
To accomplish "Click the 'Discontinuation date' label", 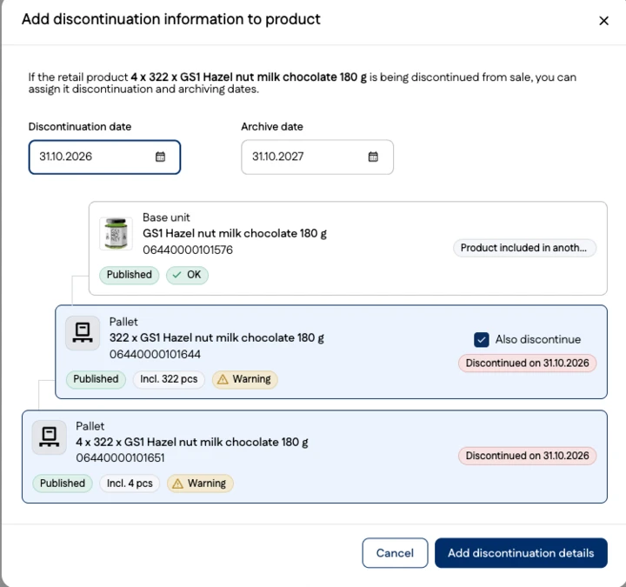I will pos(80,127).
